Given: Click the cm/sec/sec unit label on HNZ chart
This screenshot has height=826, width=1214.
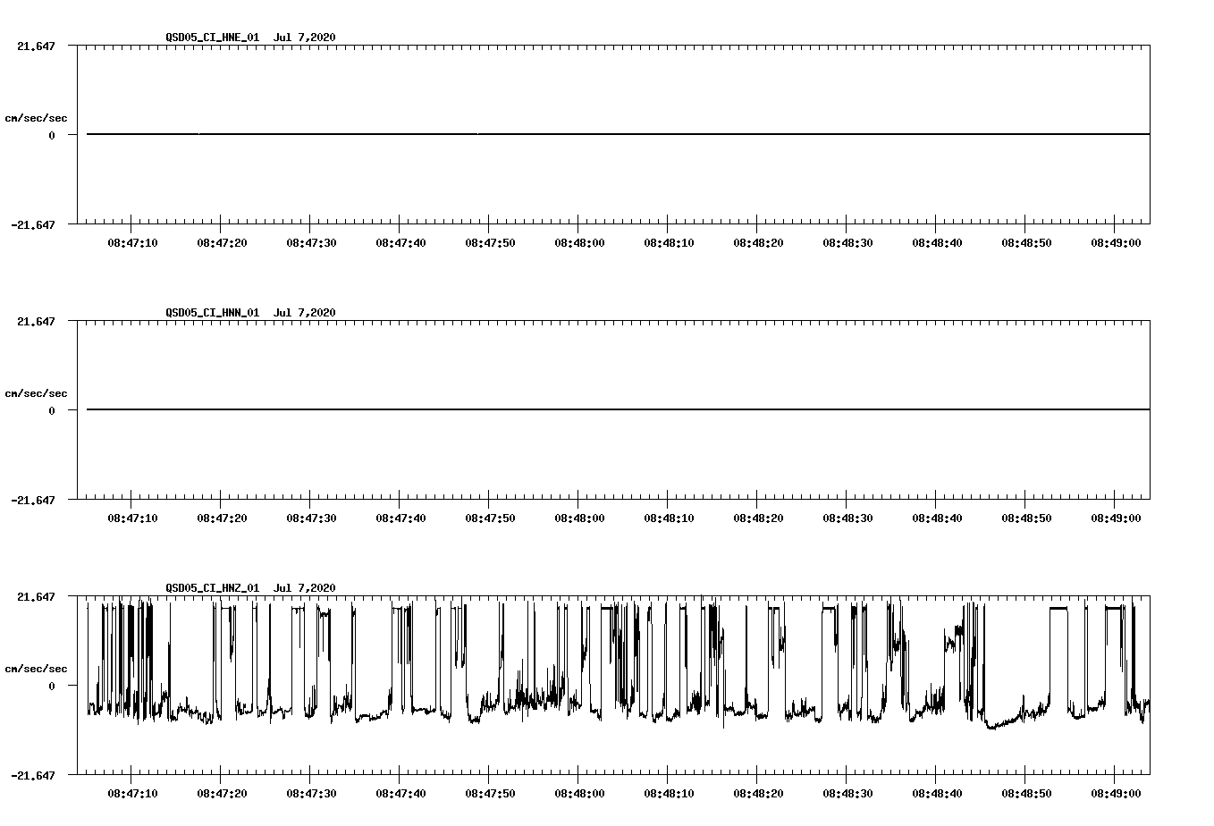Looking at the screenshot, I should coord(36,669).
